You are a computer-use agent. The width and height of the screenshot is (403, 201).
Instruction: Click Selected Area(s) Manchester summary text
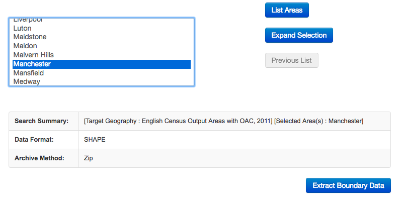[x=318, y=121]
